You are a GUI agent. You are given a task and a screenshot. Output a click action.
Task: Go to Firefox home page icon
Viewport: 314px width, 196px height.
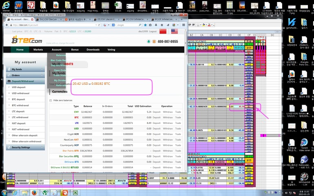coord(162,25)
